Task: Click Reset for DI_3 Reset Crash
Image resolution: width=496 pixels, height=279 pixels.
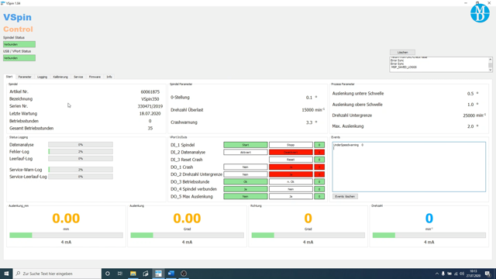Action: [x=291, y=160]
